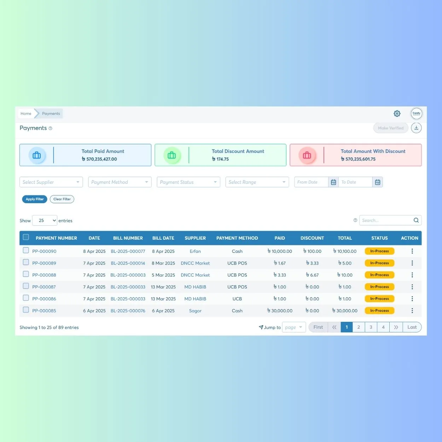Image resolution: width=442 pixels, height=442 pixels.
Task: Open the Bizify profile avatar icon
Action: 416,114
